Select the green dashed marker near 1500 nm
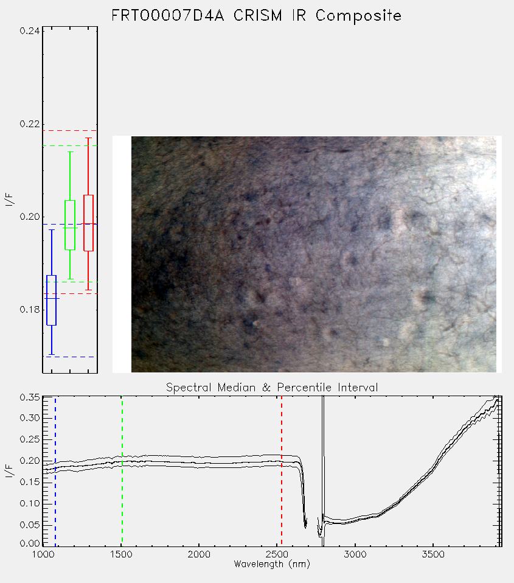514x583 pixels. (122, 471)
